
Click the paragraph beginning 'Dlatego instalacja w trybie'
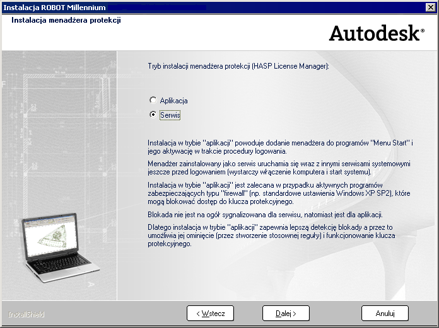click(271, 235)
